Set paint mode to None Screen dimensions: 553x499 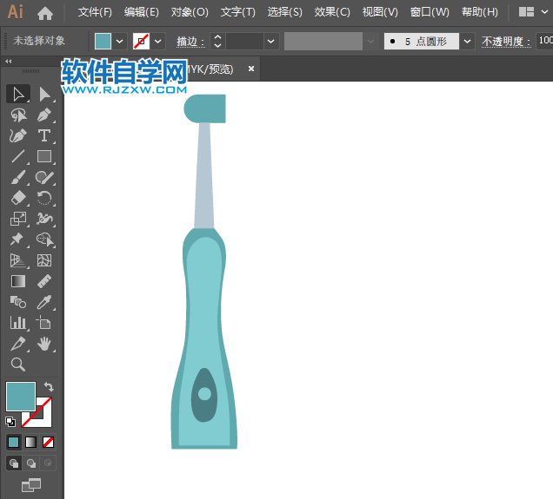(49, 442)
